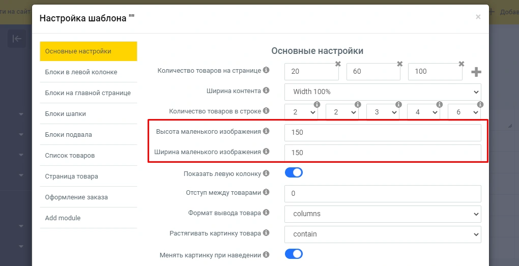This screenshot has width=519, height=266.
Task: Open the Страница товара section
Action: click(x=72, y=176)
